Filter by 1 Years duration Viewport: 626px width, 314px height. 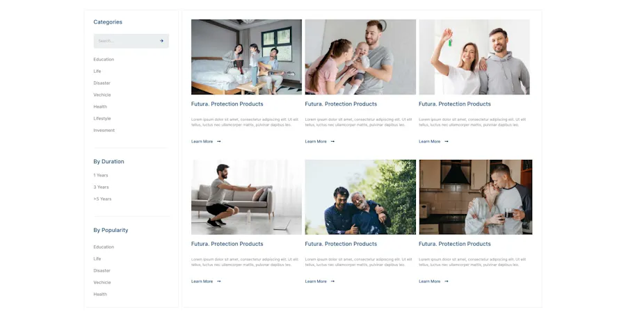click(x=101, y=175)
